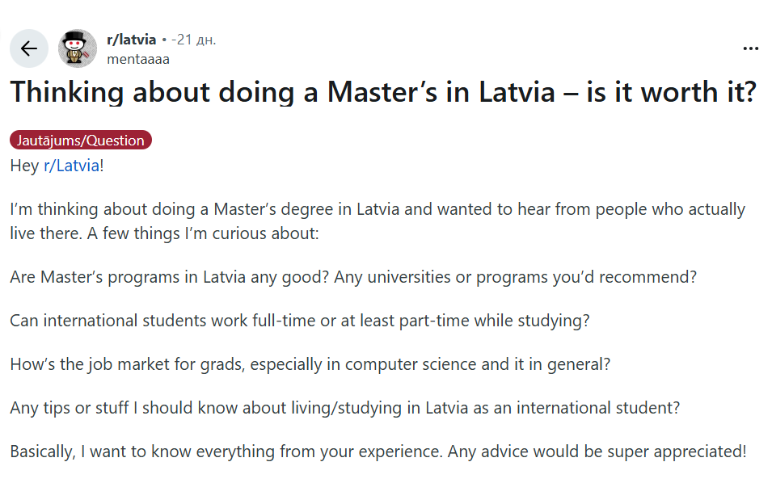Click the sentence 'I'm thinking about doing a Master's degree'
The height and width of the screenshot is (483, 772).
(194, 210)
